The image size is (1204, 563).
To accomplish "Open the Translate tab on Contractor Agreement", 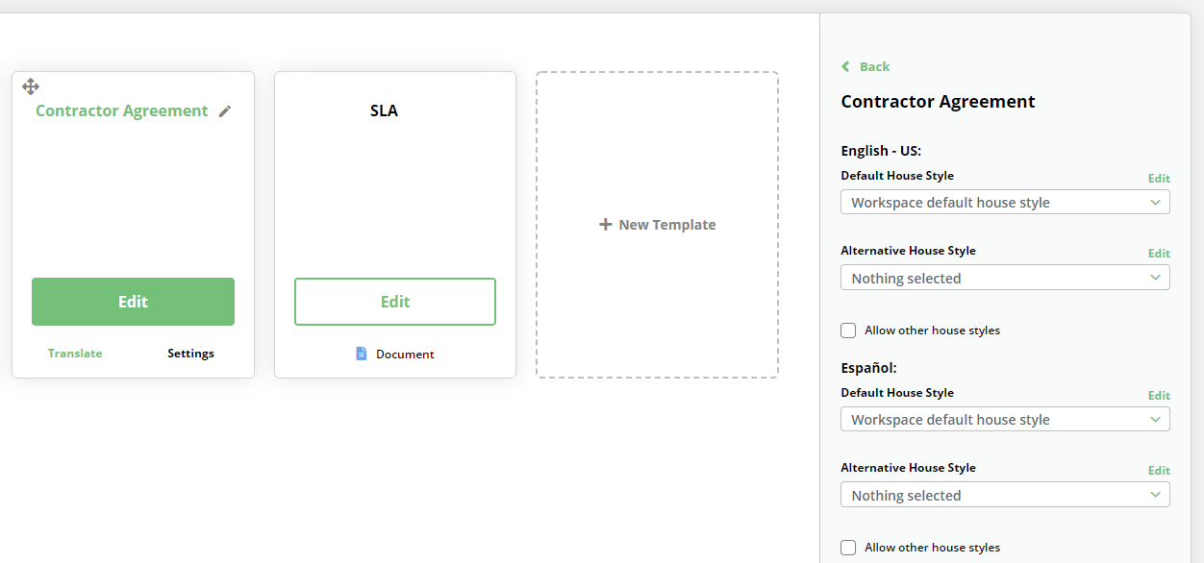I will coord(75,354).
